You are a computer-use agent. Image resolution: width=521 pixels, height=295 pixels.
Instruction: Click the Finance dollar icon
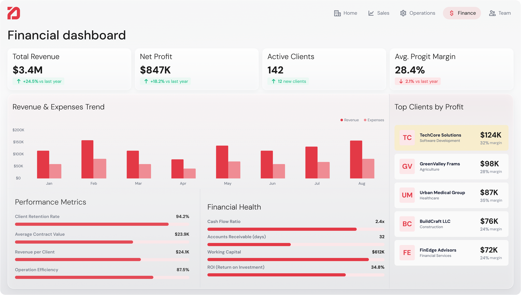(452, 13)
